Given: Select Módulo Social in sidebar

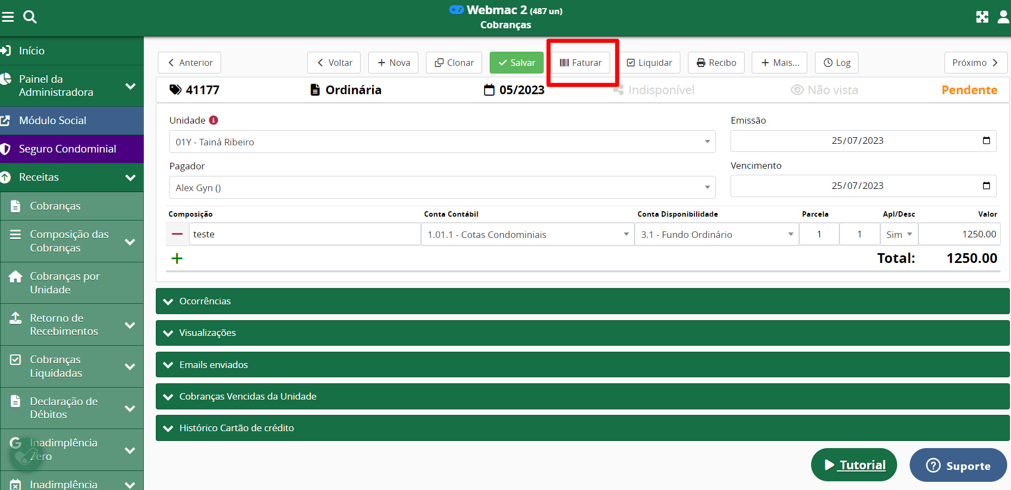Looking at the screenshot, I should (53, 121).
